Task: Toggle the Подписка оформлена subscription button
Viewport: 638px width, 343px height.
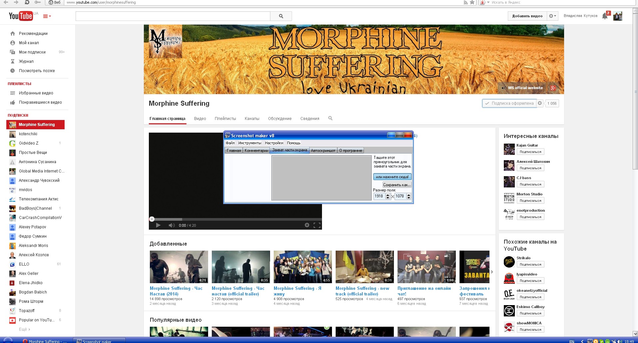Action: (509, 103)
